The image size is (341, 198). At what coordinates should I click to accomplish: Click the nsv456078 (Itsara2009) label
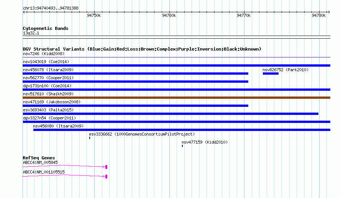pyautogui.click(x=48, y=70)
